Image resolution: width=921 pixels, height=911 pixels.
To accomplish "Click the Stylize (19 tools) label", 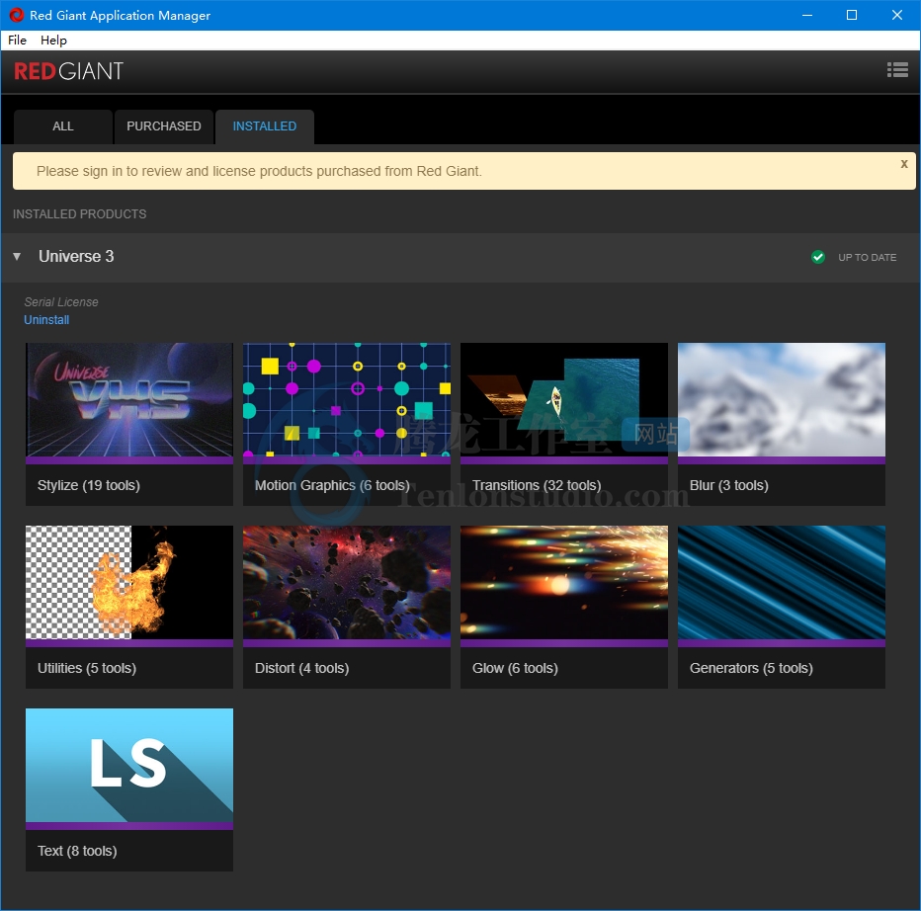I will pyautogui.click(x=89, y=485).
